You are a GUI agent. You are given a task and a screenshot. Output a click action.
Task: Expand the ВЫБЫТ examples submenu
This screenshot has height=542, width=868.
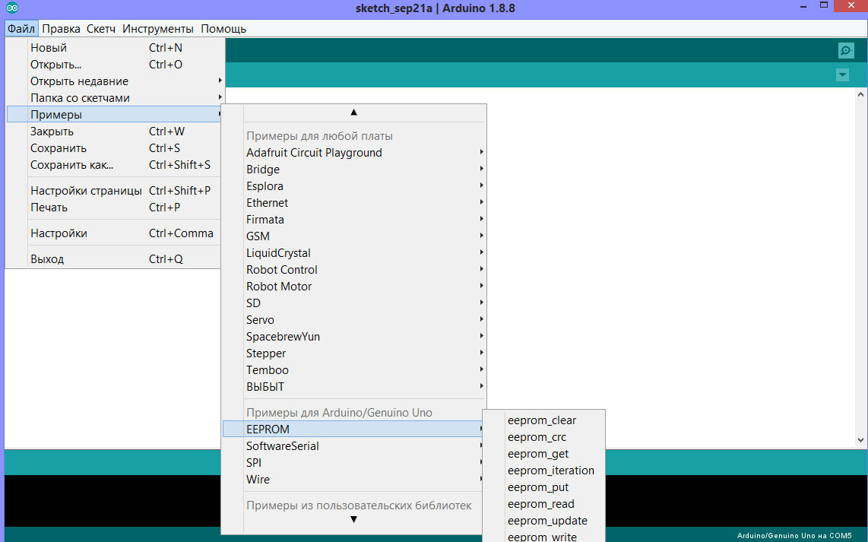(x=353, y=387)
